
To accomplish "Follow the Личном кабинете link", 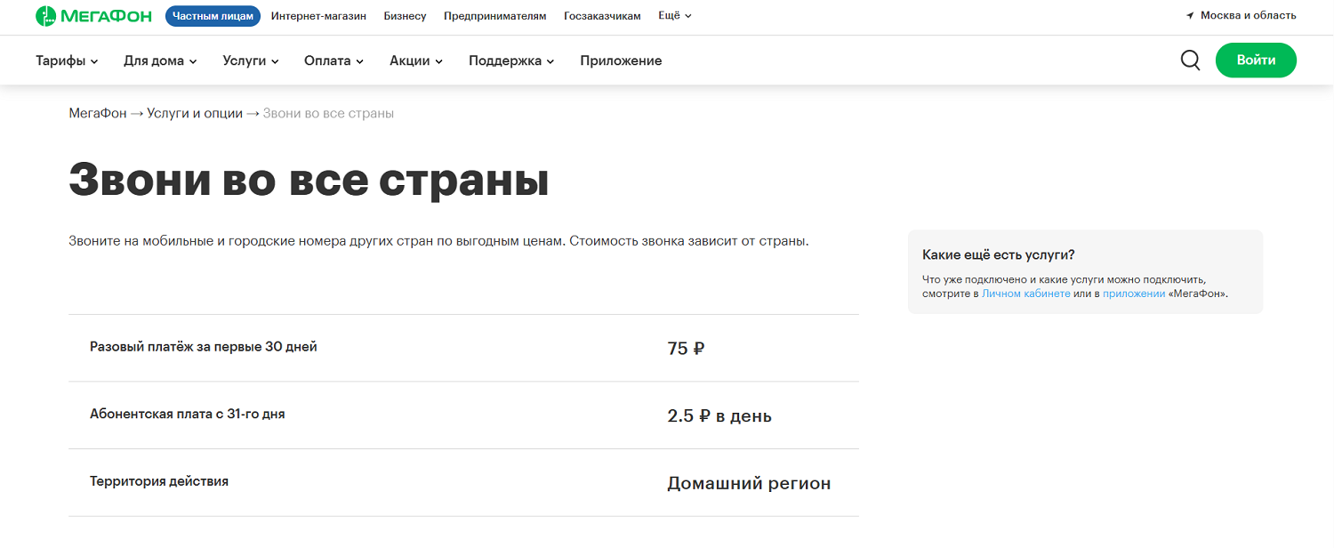I will pyautogui.click(x=1025, y=294).
